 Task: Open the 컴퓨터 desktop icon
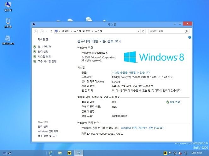tap(8, 7)
